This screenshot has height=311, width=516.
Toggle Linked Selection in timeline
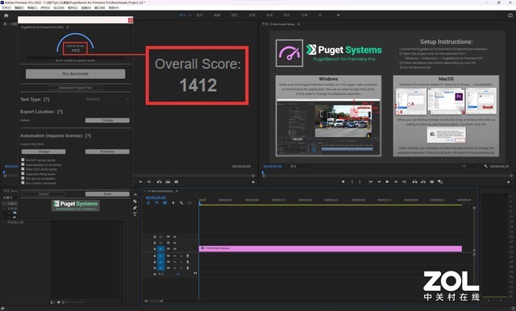point(164,203)
